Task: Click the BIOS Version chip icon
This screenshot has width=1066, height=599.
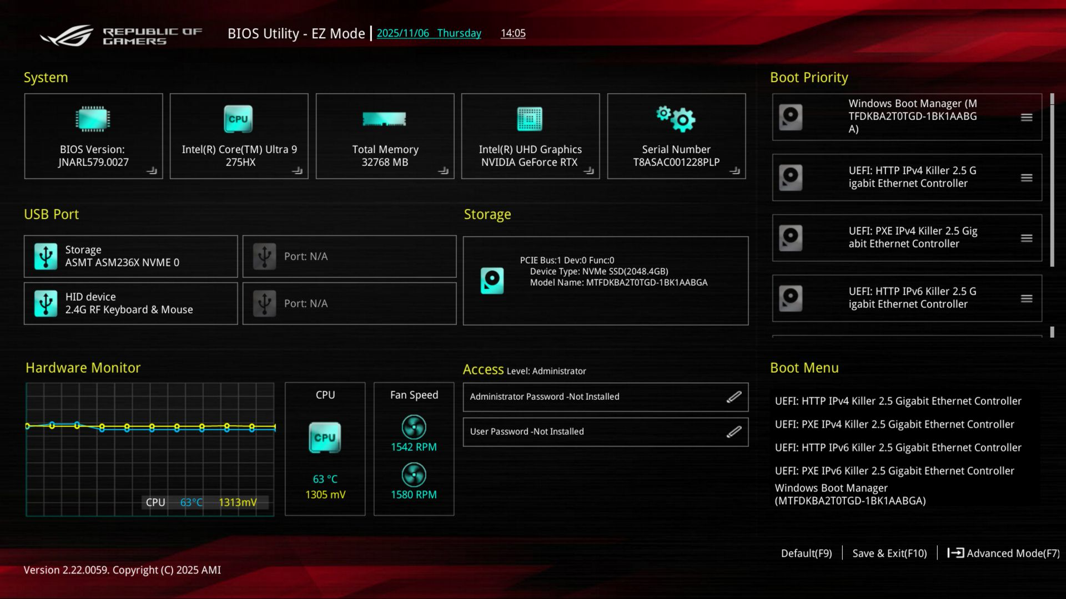Action: [93, 119]
